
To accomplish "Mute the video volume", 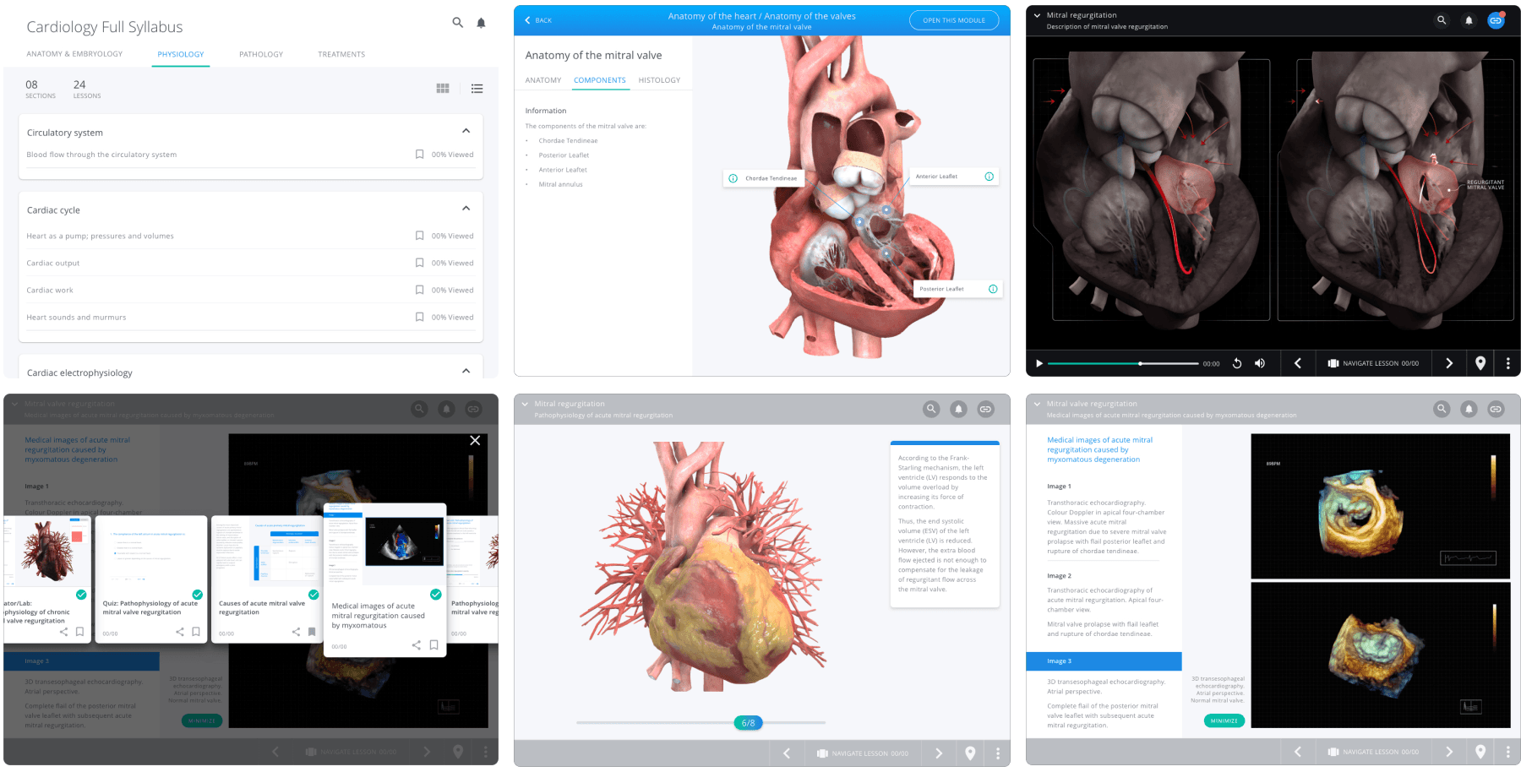I will [1260, 363].
